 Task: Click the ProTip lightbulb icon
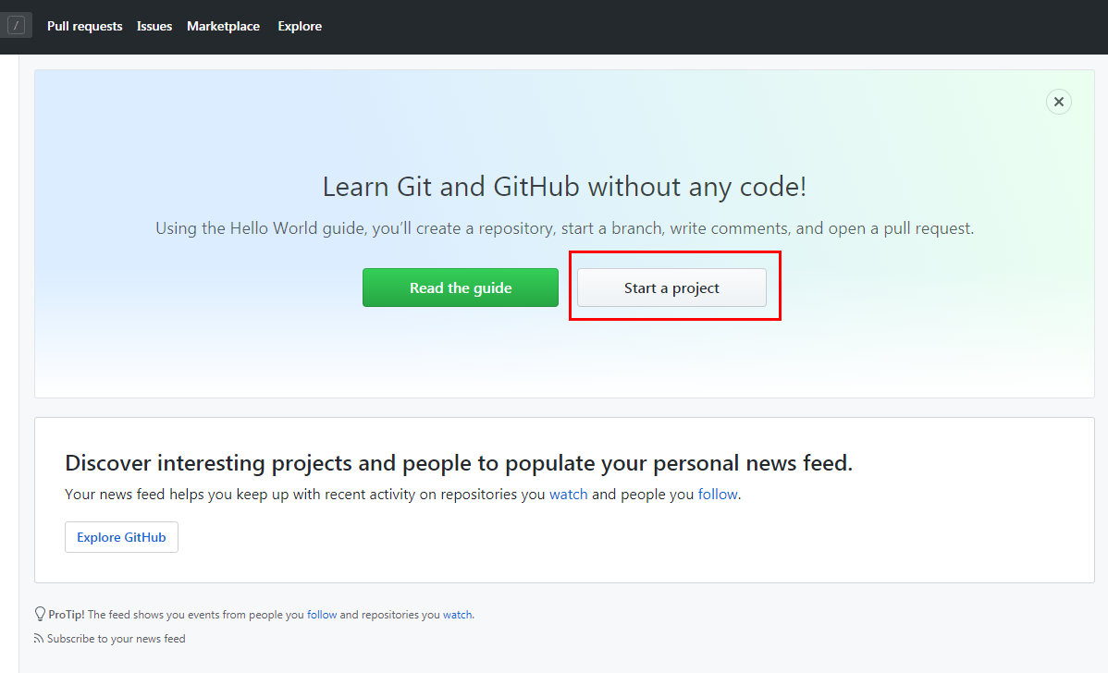pyautogui.click(x=41, y=614)
